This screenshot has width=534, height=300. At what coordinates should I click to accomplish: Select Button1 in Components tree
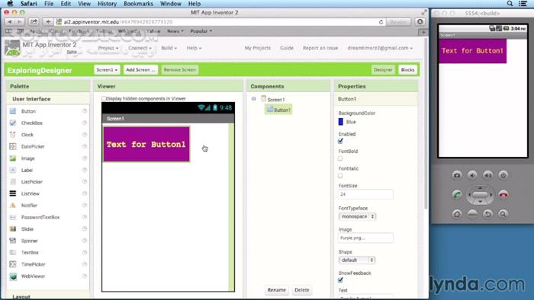click(x=278, y=110)
